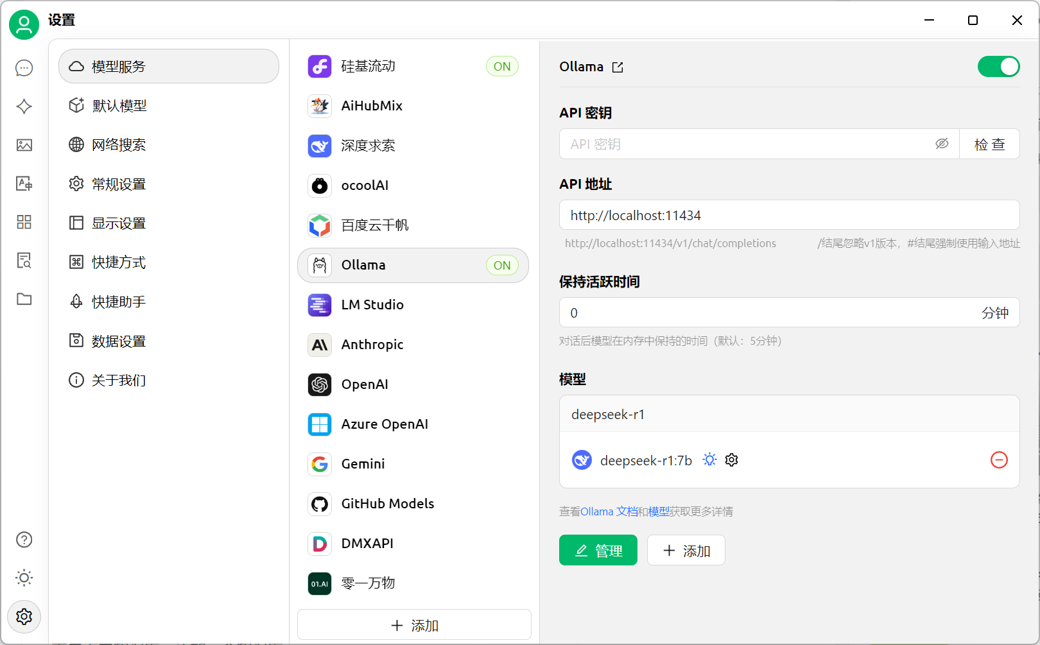Select Azure OpenAI provider
Screen dimensions: 1040x645
pyautogui.click(x=413, y=424)
